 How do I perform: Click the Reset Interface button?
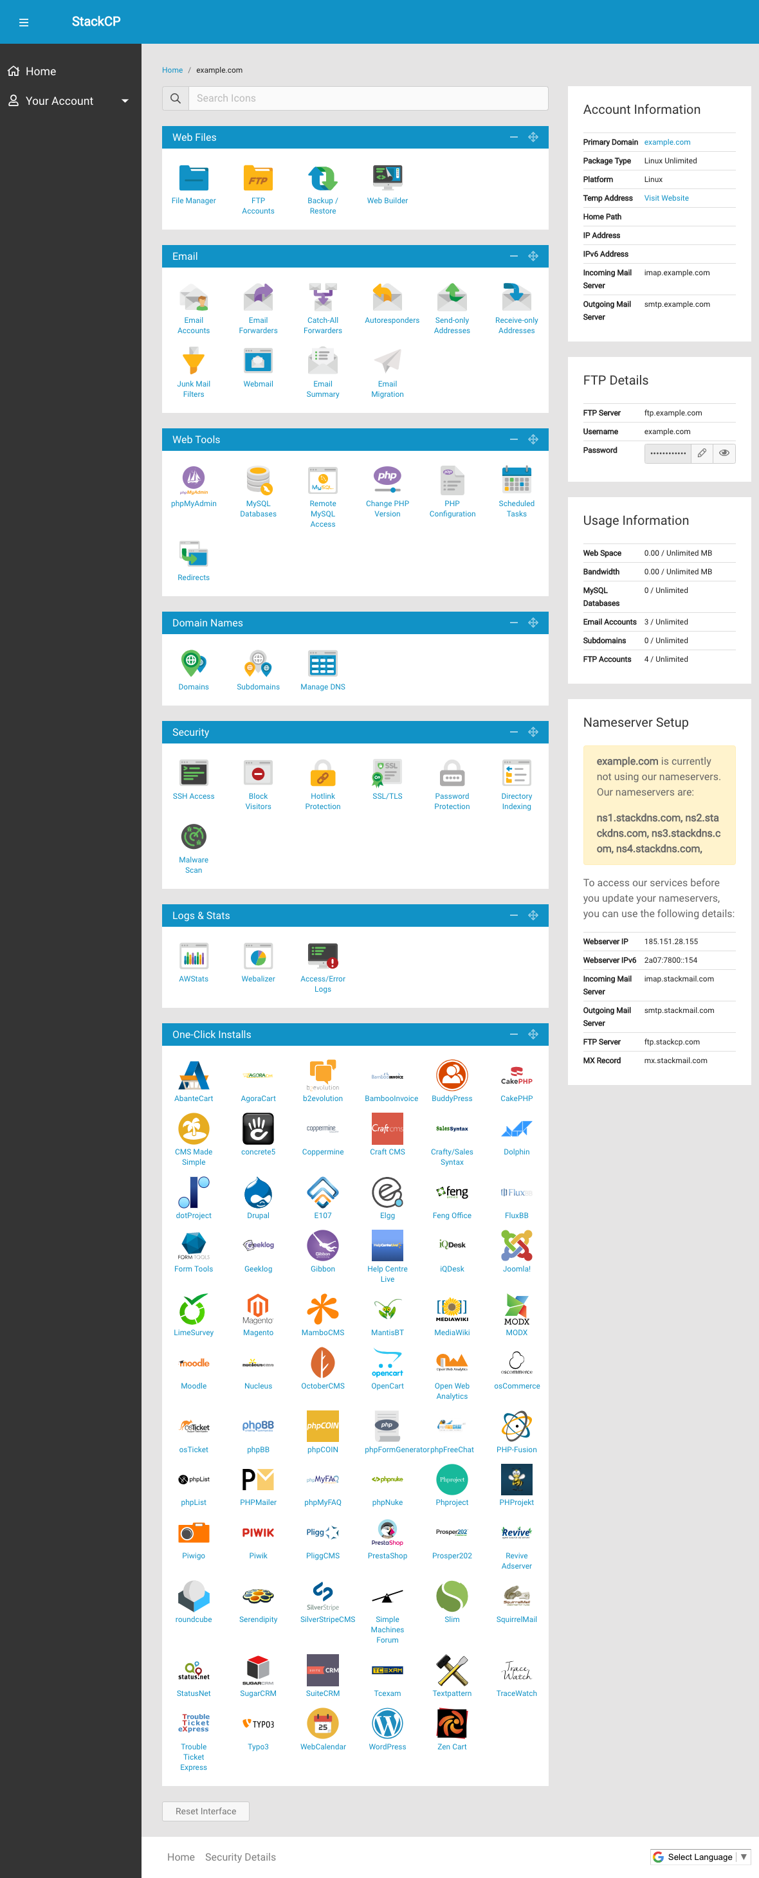pyautogui.click(x=206, y=1810)
